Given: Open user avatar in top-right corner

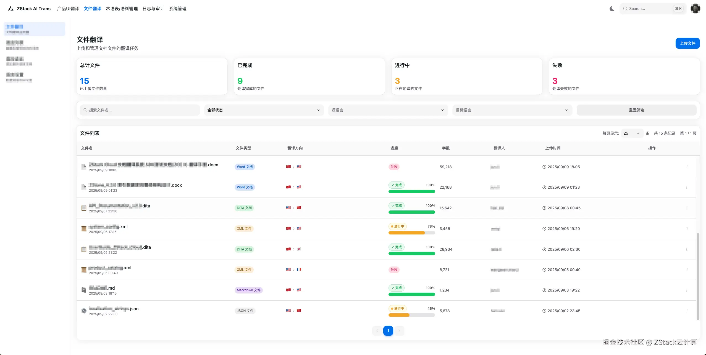Looking at the screenshot, I should pos(695,9).
